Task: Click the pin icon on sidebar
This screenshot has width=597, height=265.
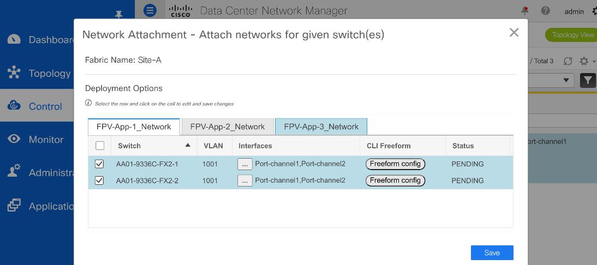Action: (119, 14)
